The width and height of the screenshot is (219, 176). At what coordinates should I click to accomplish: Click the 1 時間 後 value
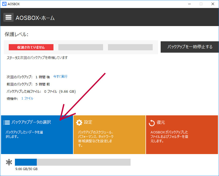(43, 77)
